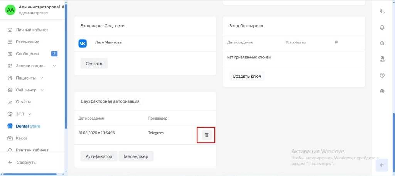The width and height of the screenshot is (395, 176).
Task: Click the Связать button
Action: pyautogui.click(x=94, y=63)
